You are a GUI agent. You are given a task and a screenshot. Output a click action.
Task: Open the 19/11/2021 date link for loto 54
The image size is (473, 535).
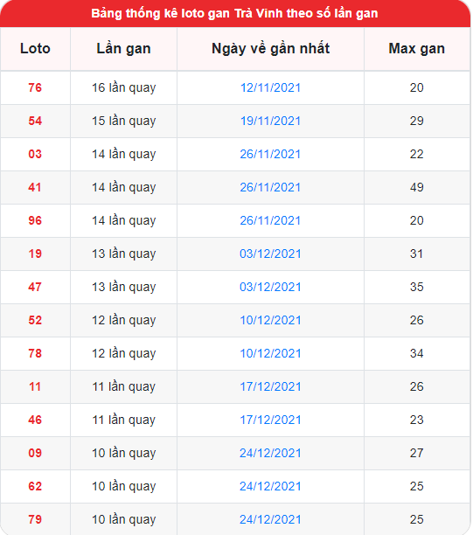tap(270, 121)
